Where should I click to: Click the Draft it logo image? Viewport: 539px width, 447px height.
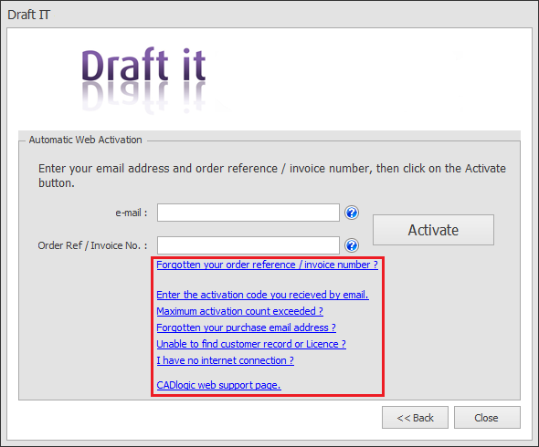click(x=144, y=79)
